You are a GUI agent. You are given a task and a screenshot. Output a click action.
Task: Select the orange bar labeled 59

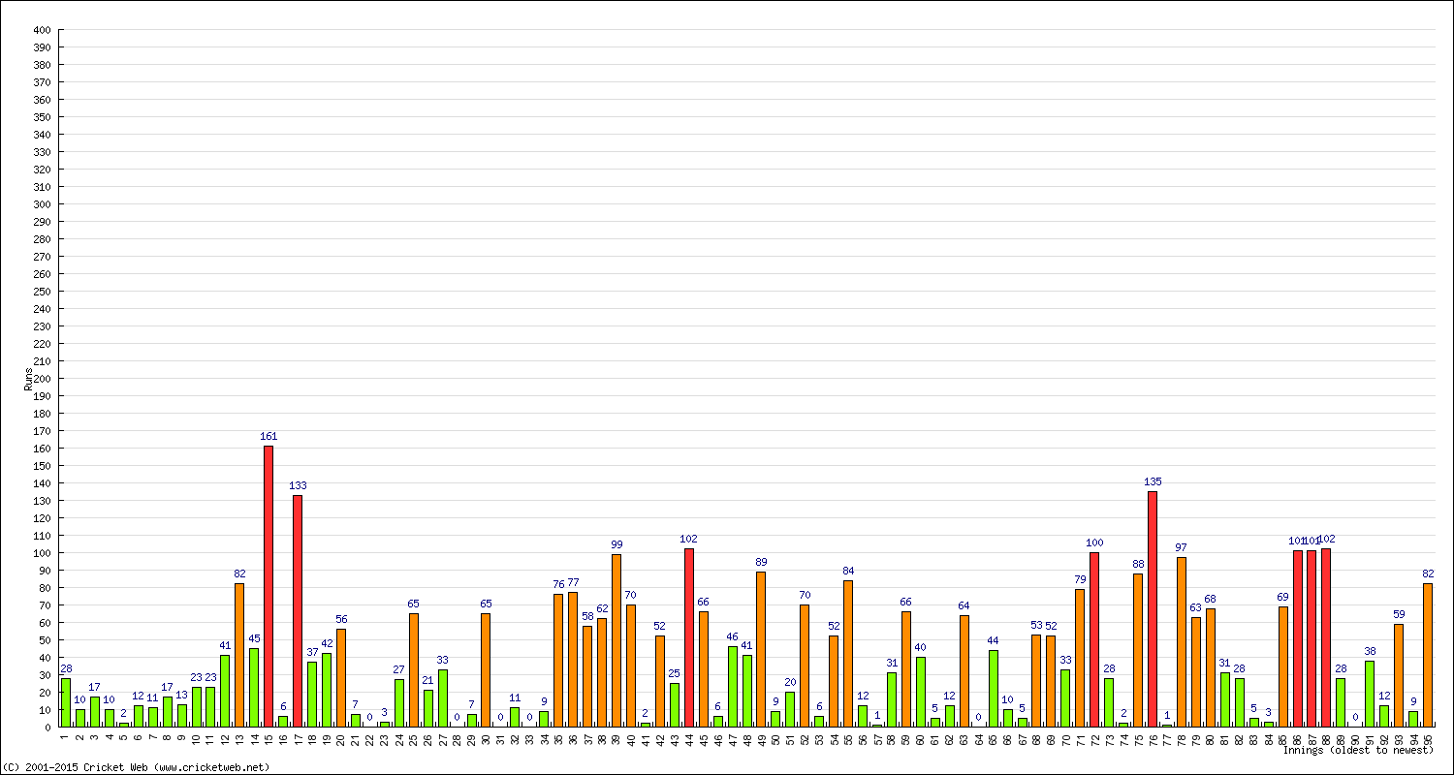(x=1399, y=675)
